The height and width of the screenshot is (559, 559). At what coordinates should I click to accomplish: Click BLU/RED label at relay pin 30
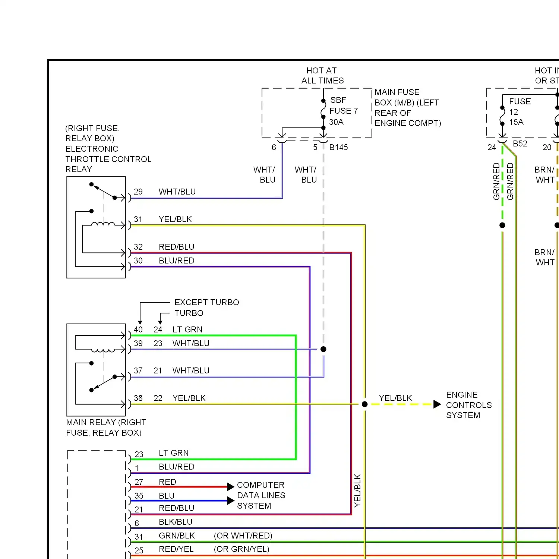pos(176,260)
